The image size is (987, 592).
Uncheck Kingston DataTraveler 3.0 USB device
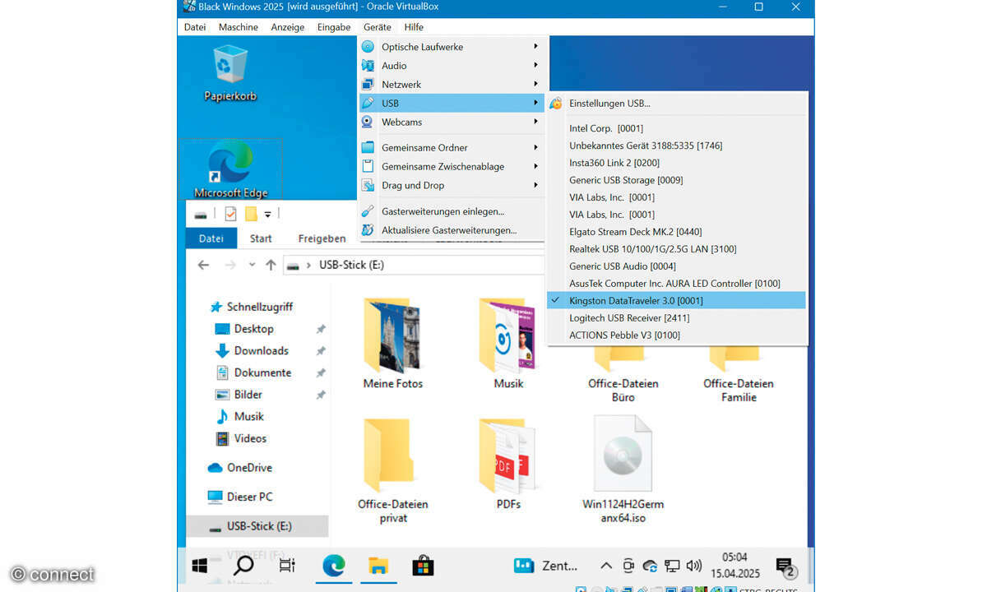[x=635, y=301]
